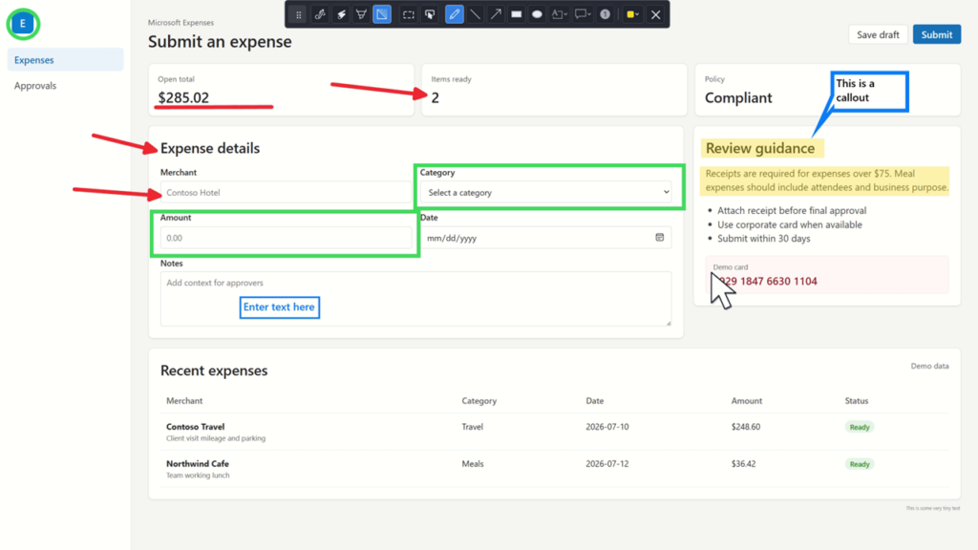Click the Ready badge for Contoso Travel
This screenshot has height=550, width=978.
coord(859,427)
